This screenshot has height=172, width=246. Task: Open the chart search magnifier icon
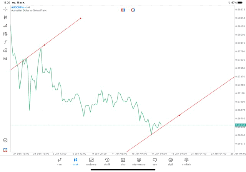[5, 140]
